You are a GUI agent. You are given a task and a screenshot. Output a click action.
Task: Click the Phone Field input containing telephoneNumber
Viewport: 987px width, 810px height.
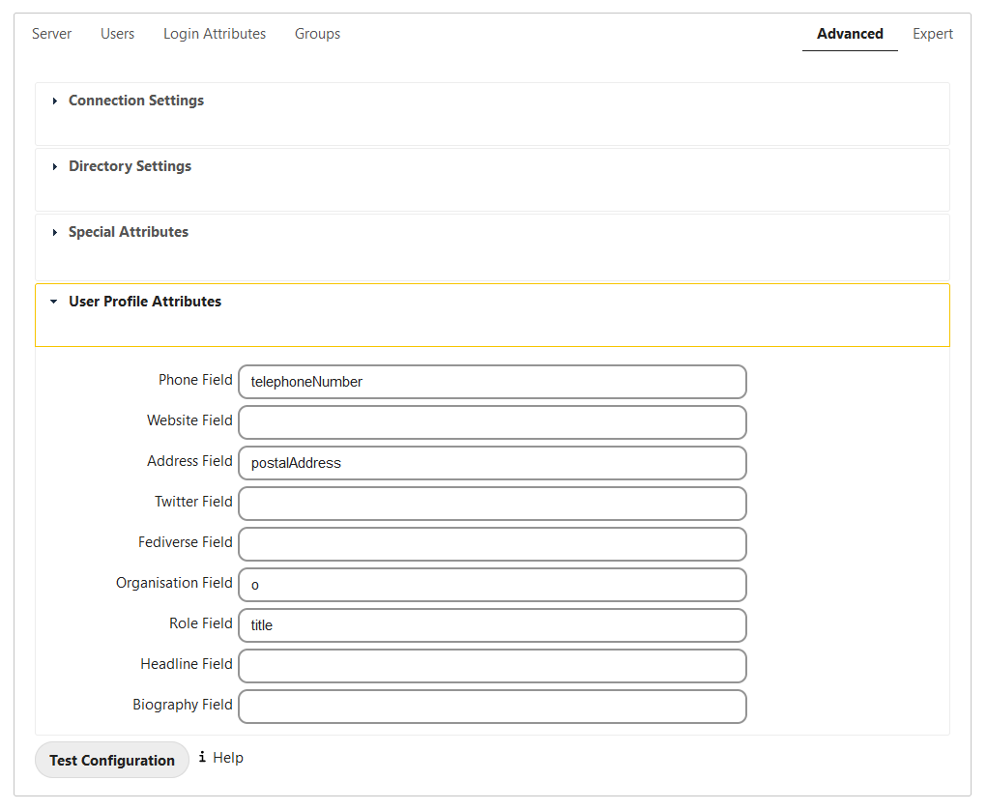point(493,382)
